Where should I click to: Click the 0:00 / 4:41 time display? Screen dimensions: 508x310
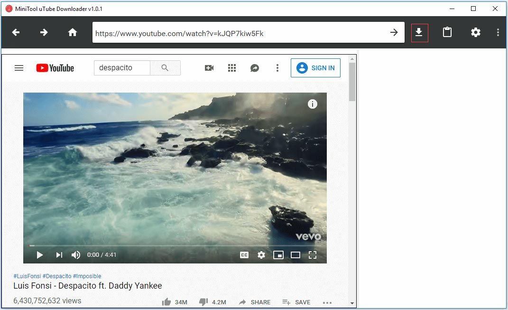click(x=102, y=255)
